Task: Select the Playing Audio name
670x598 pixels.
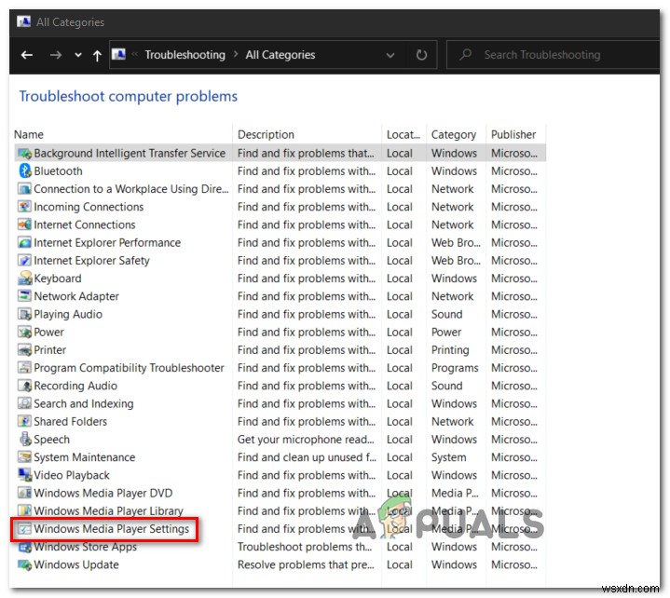Action: pyautogui.click(x=68, y=315)
